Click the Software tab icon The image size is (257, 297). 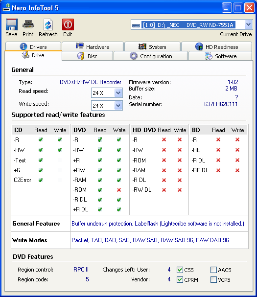click(209, 56)
